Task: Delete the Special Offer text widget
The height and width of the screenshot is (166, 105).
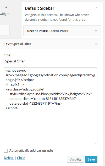Action: click(x=9, y=158)
